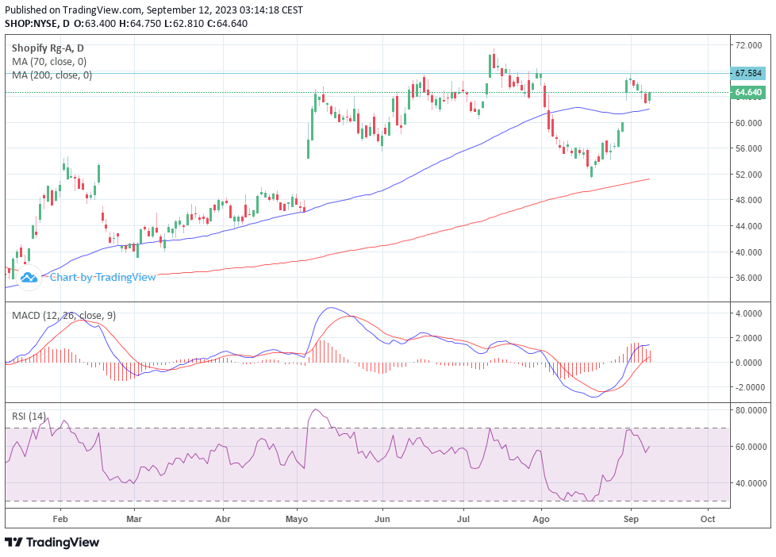Select the Shopify Rg-A, D chart title
The height and width of the screenshot is (557, 776).
[x=48, y=48]
